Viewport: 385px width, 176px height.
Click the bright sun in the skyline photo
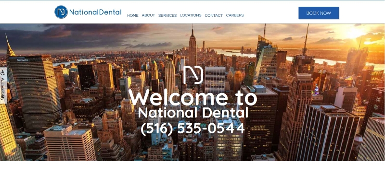coord(354,33)
